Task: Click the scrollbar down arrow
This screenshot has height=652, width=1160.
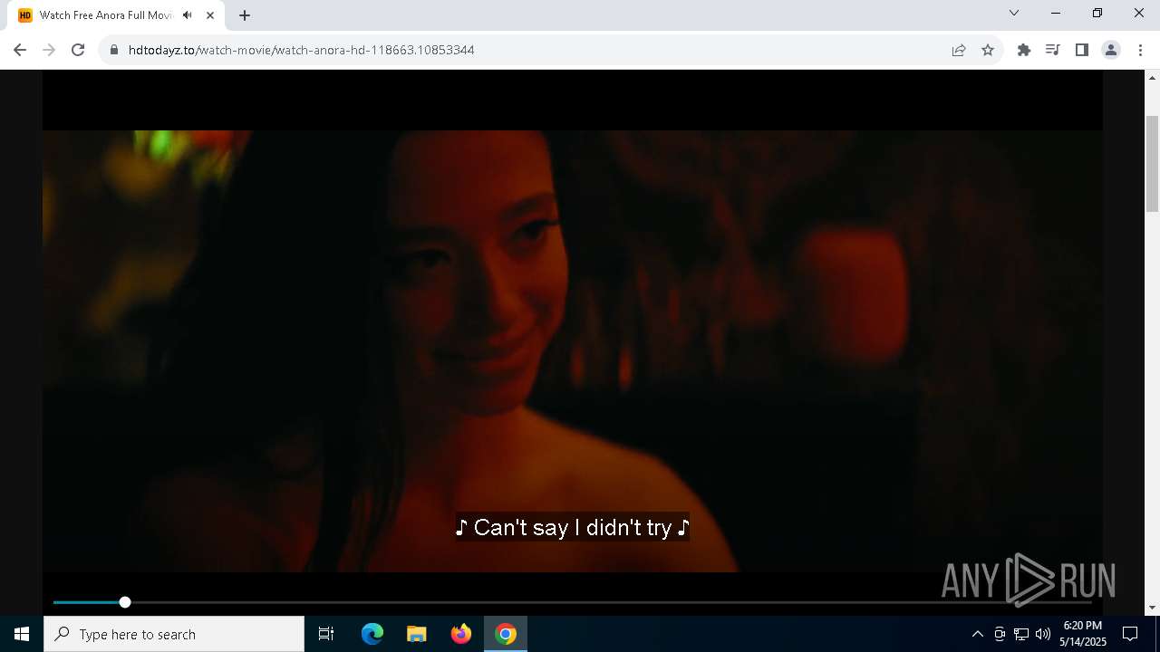Action: click(1153, 608)
